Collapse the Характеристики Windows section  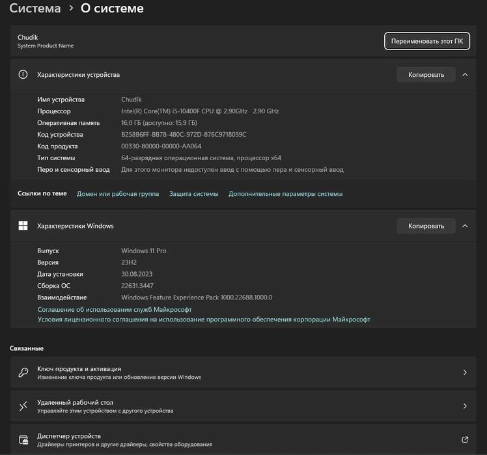(x=465, y=226)
